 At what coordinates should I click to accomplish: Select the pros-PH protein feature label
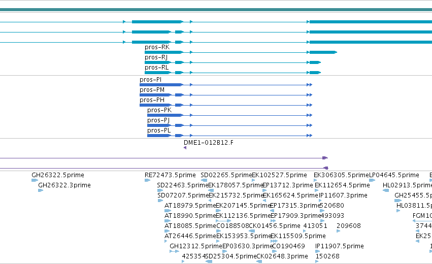point(152,100)
